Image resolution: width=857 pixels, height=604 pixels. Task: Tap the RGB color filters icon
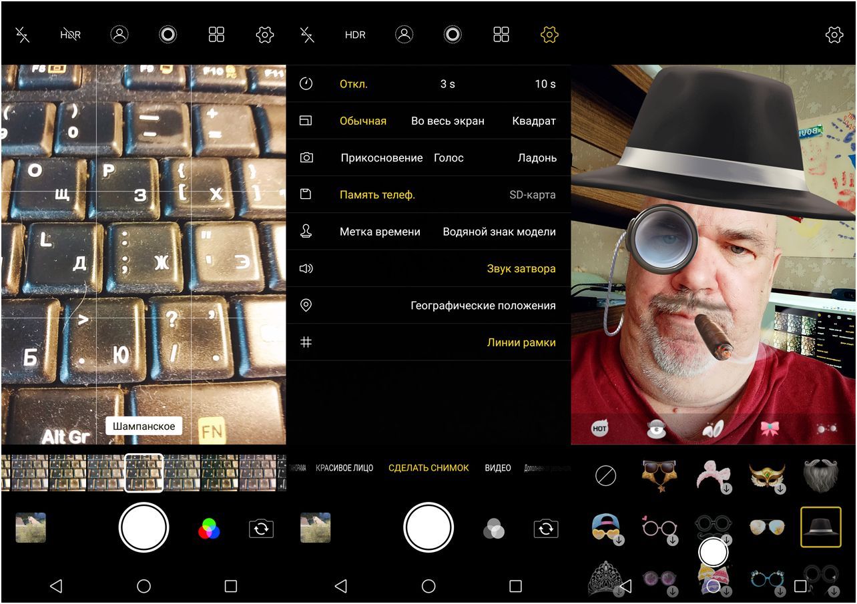[x=209, y=529]
